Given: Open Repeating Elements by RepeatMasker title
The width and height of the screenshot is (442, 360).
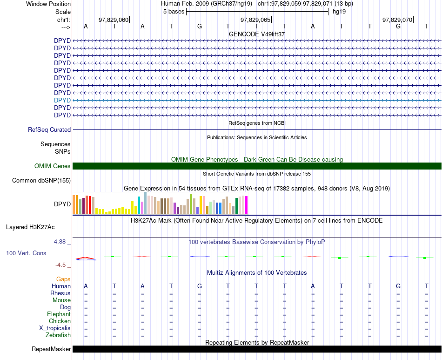Looking at the screenshot, I should pos(257,342).
